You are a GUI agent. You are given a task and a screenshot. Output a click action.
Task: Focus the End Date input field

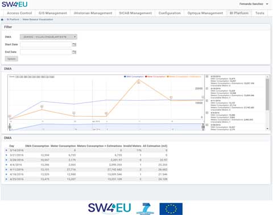click(46, 52)
